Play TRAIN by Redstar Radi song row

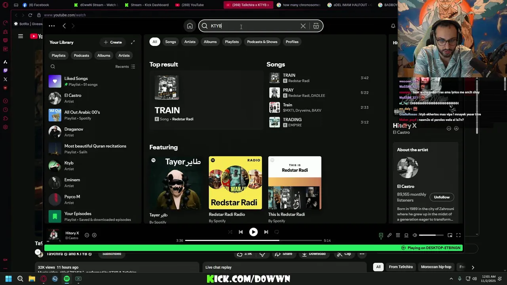pos(320,78)
